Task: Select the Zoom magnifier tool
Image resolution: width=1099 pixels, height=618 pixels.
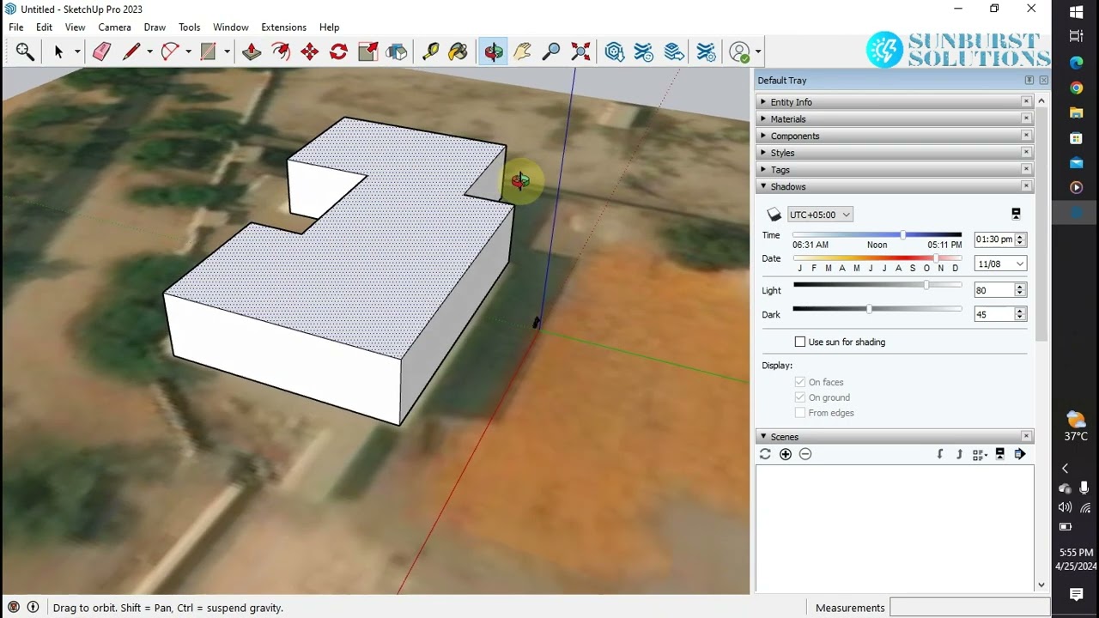Action: (551, 52)
